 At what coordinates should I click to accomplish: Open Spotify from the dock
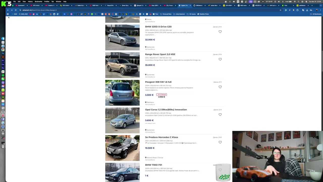pos(3,75)
